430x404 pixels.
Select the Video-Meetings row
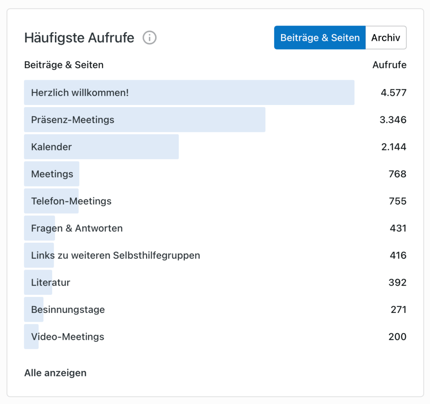(x=68, y=337)
